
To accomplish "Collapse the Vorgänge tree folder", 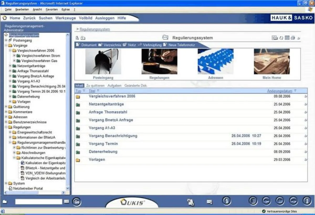I will click(6, 45).
